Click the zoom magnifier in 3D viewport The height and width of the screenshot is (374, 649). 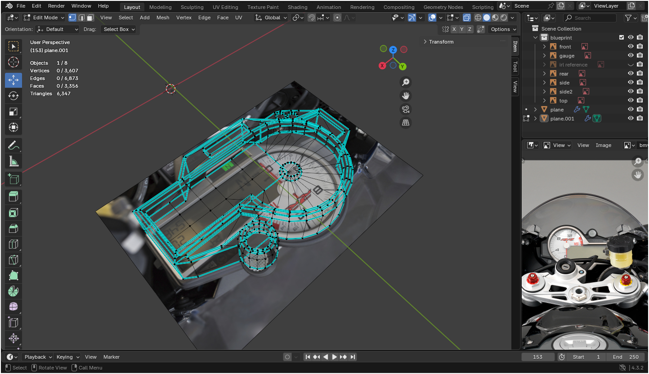[406, 82]
